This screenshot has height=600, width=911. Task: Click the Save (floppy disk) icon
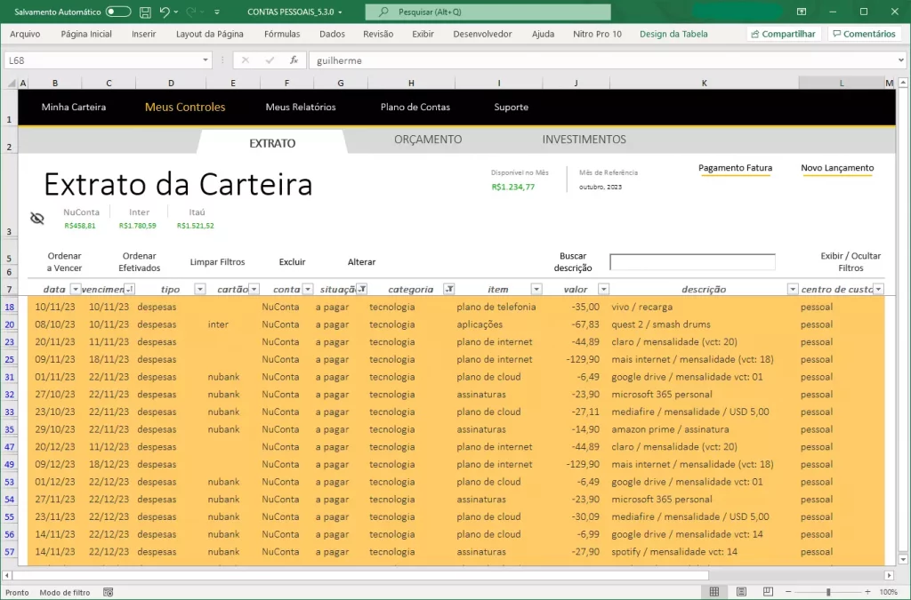145,12
